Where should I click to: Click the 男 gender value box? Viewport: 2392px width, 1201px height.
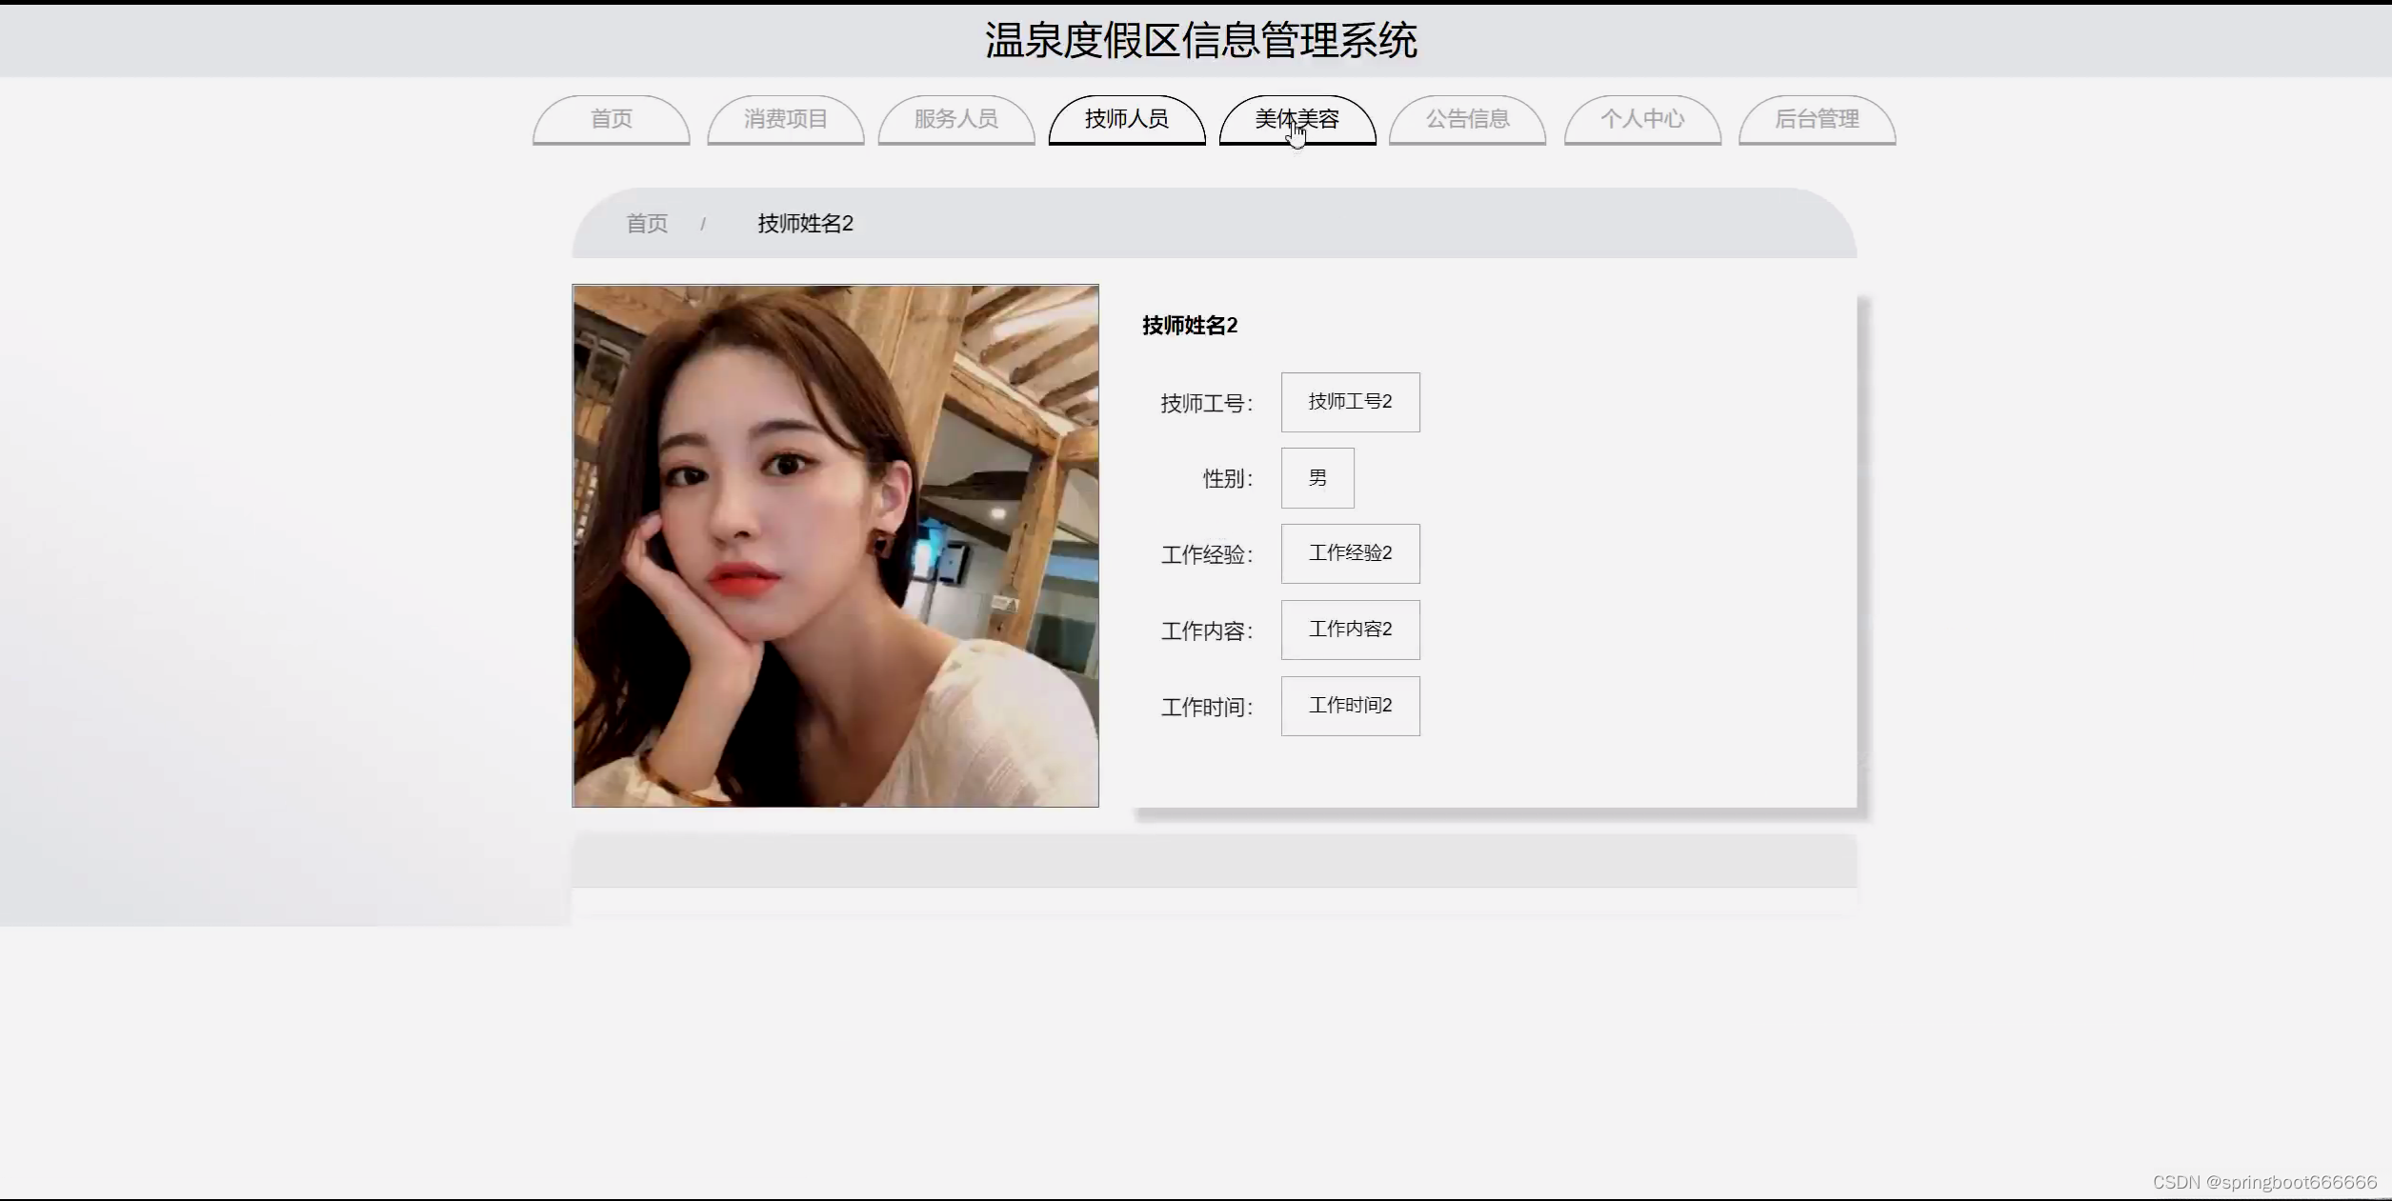coord(1317,478)
